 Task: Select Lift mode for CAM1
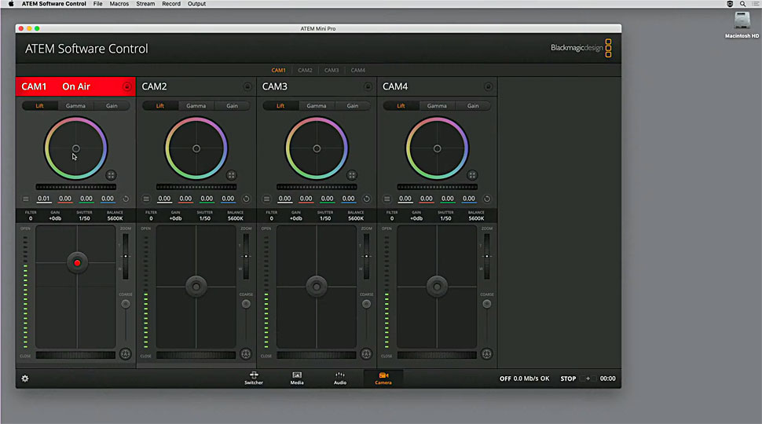pyautogui.click(x=40, y=106)
